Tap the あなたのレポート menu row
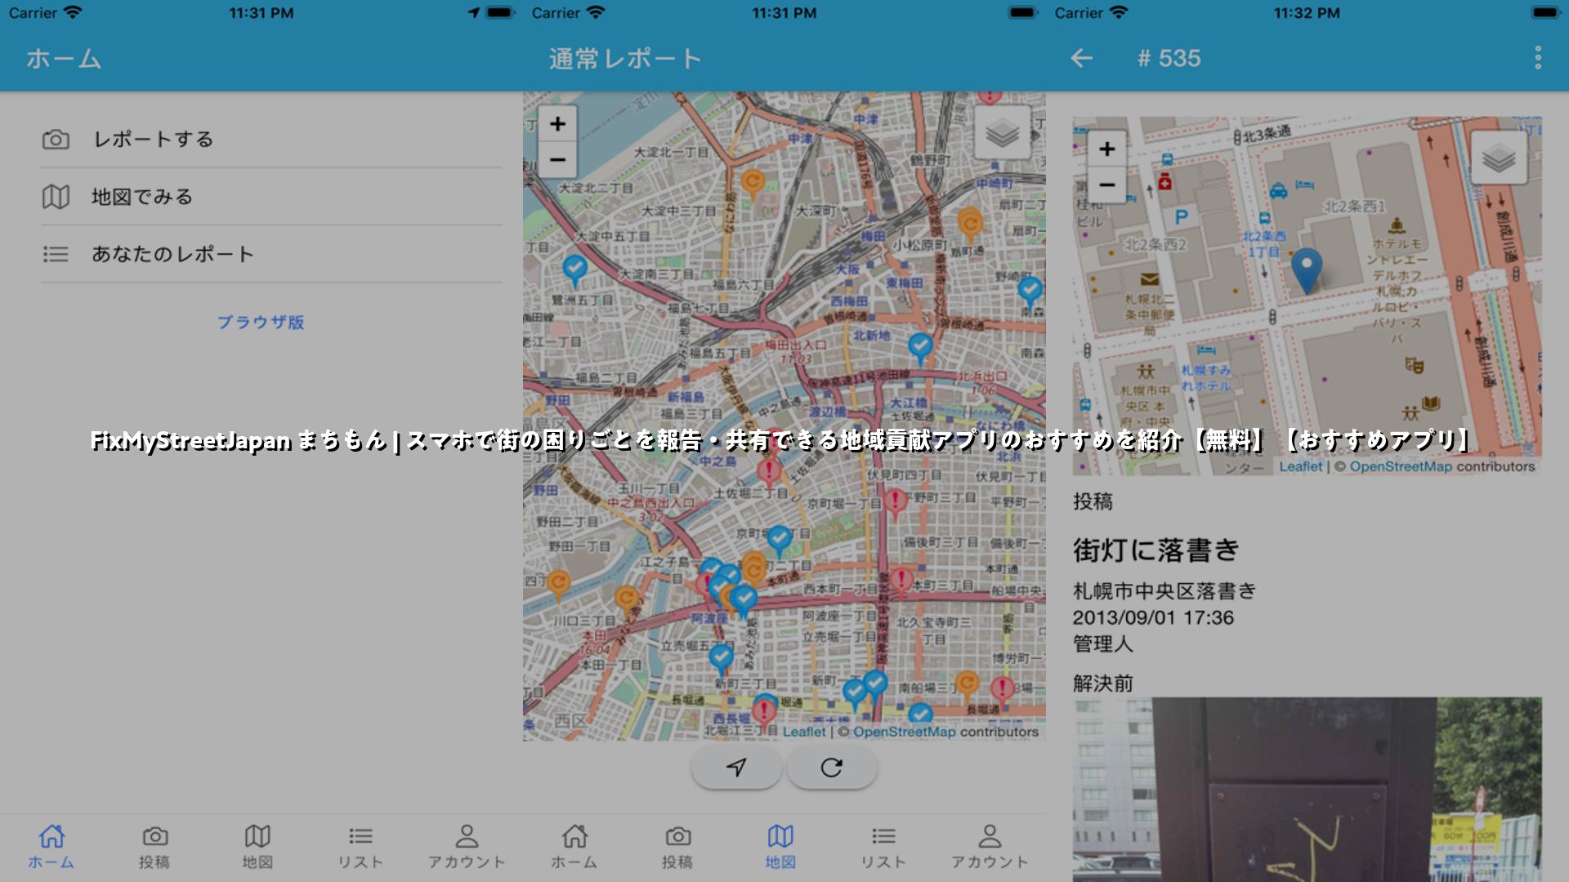Viewport: 1569px width, 882px height. click(x=271, y=254)
